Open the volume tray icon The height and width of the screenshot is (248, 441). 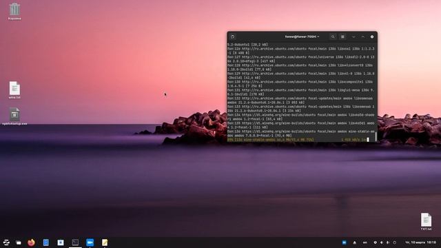point(382,242)
